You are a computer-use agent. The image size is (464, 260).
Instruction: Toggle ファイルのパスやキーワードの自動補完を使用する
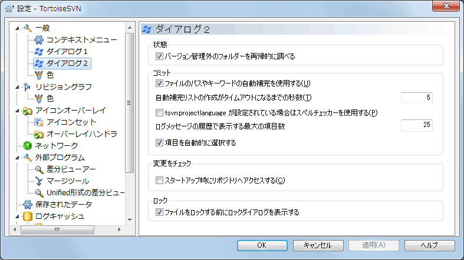[x=159, y=83]
